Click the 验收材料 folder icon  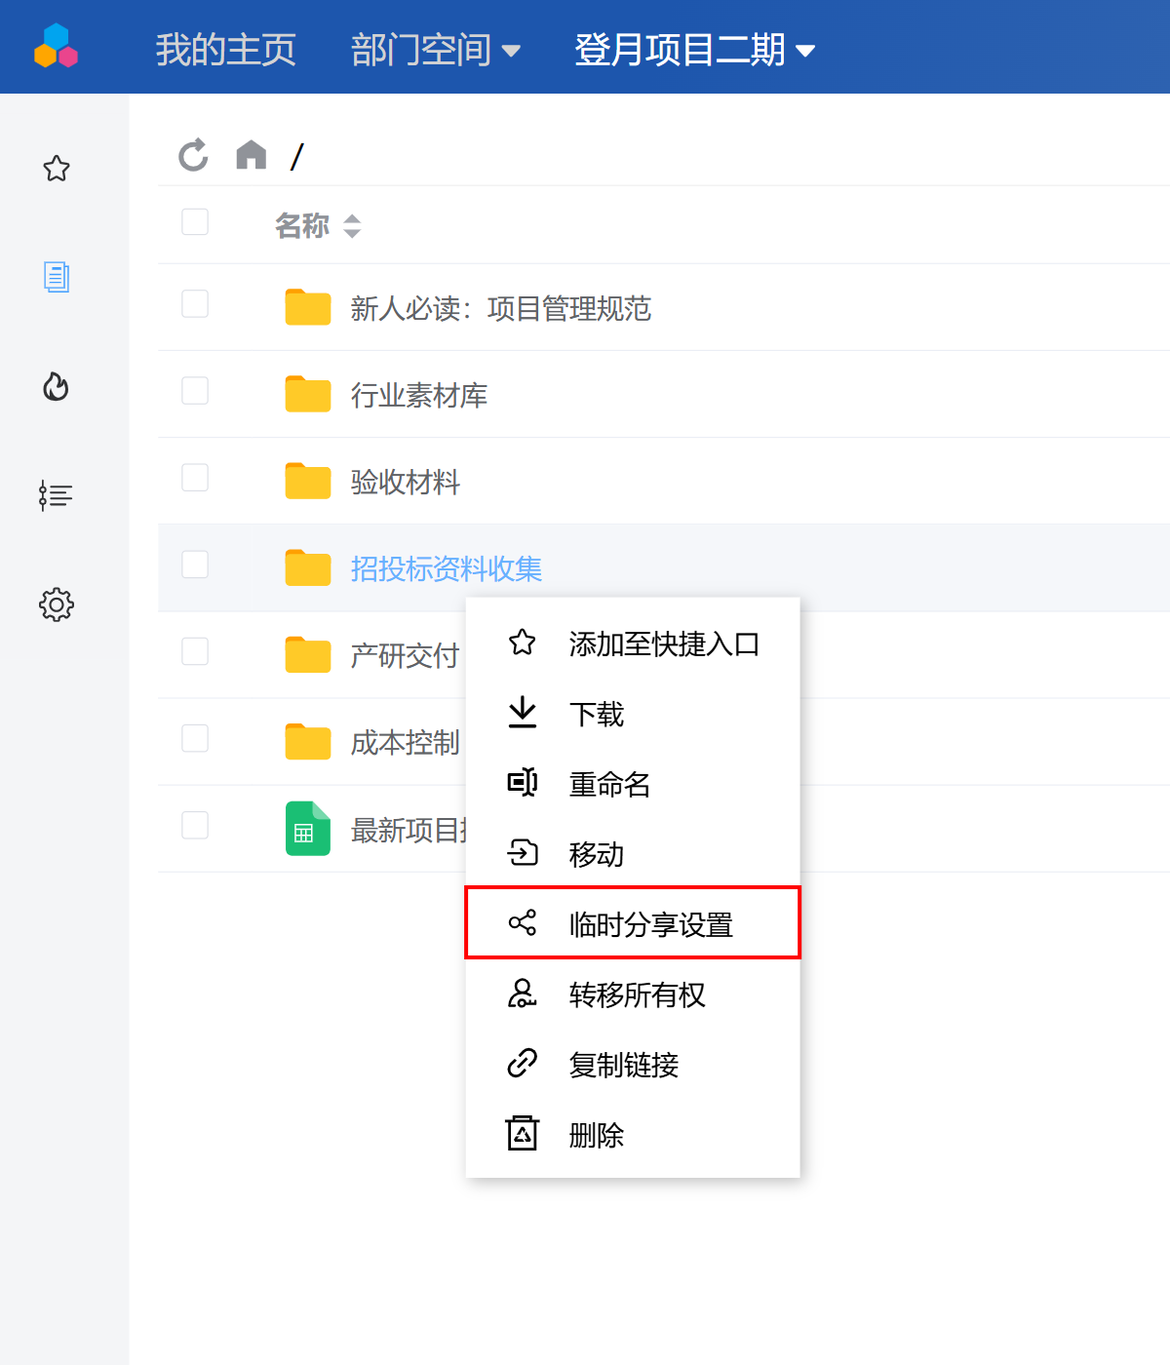click(x=308, y=481)
